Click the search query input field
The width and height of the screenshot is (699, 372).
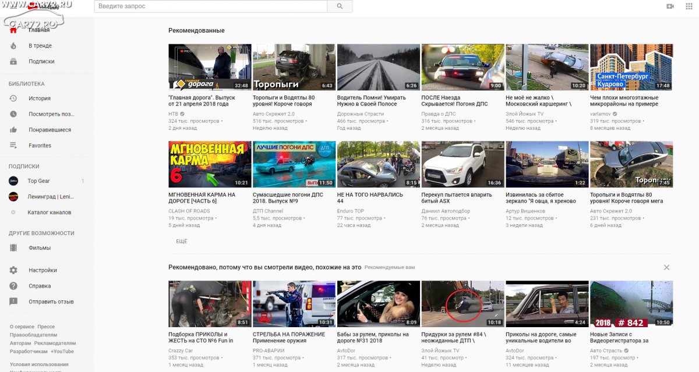(211, 6)
